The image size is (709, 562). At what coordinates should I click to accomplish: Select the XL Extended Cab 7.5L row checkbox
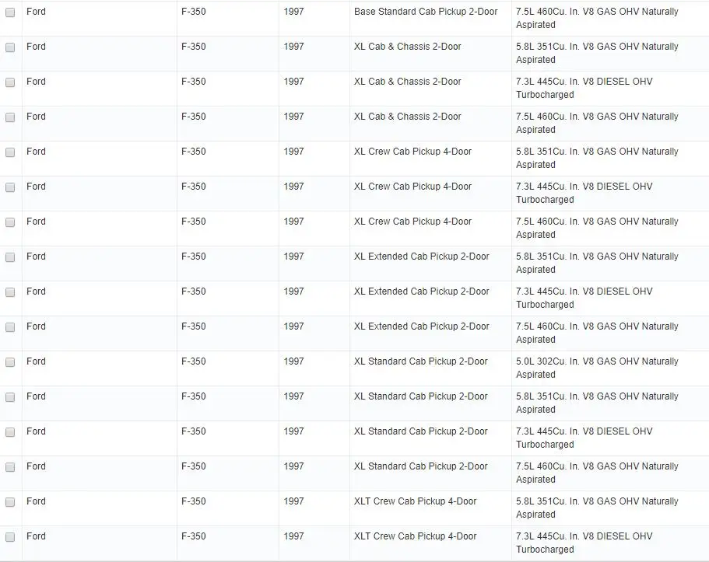pos(10,327)
